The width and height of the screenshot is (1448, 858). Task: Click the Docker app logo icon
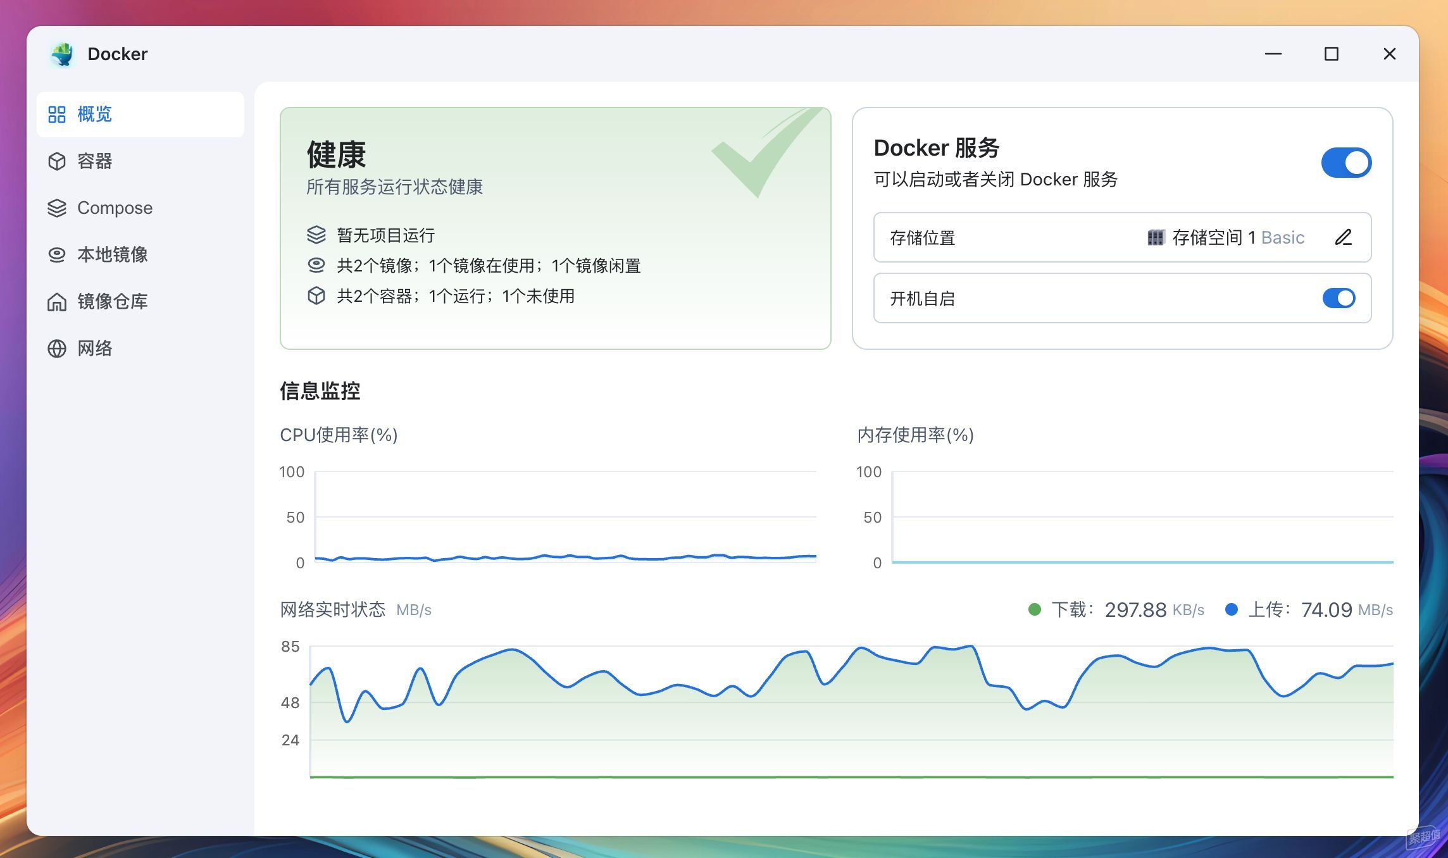point(62,54)
